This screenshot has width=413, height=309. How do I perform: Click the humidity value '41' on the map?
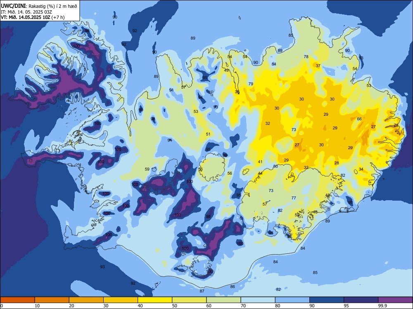(x=260, y=162)
